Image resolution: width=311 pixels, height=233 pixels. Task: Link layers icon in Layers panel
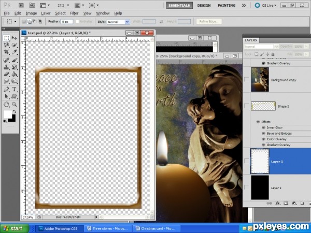click(x=269, y=203)
